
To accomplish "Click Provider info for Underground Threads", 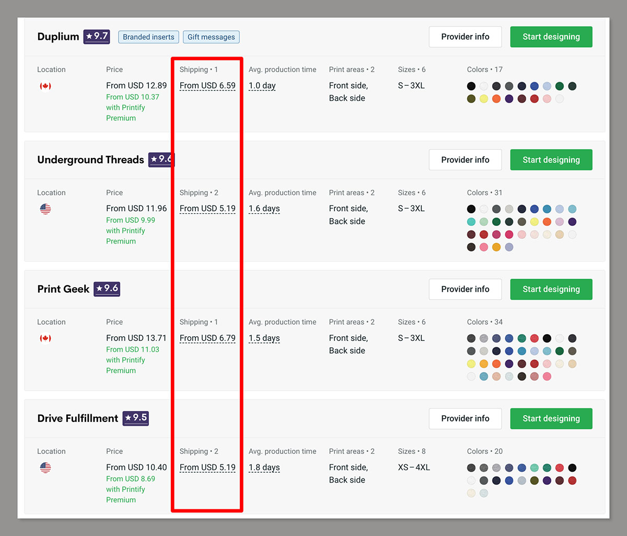I will tap(465, 159).
